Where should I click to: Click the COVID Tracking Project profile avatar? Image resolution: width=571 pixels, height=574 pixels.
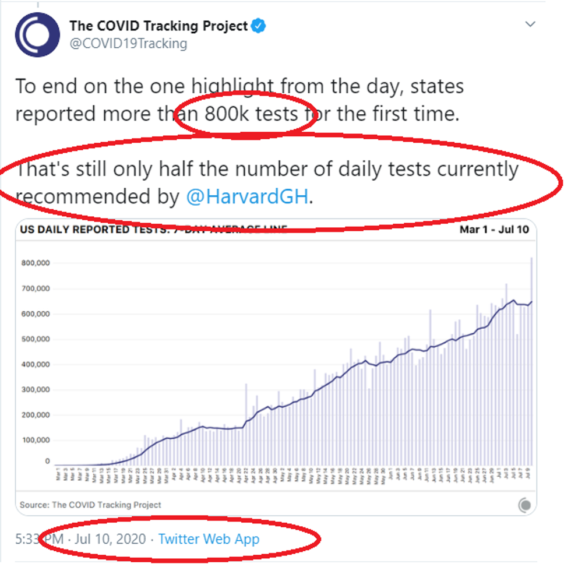(37, 35)
